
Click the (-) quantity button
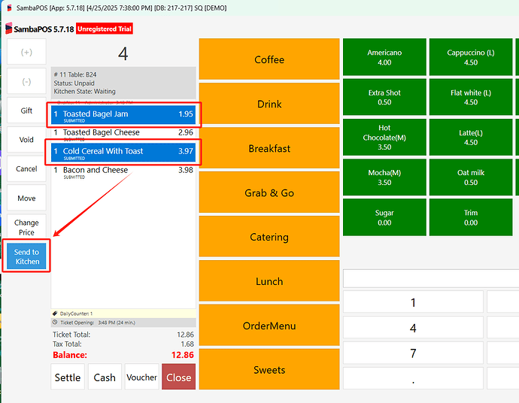[x=26, y=81]
